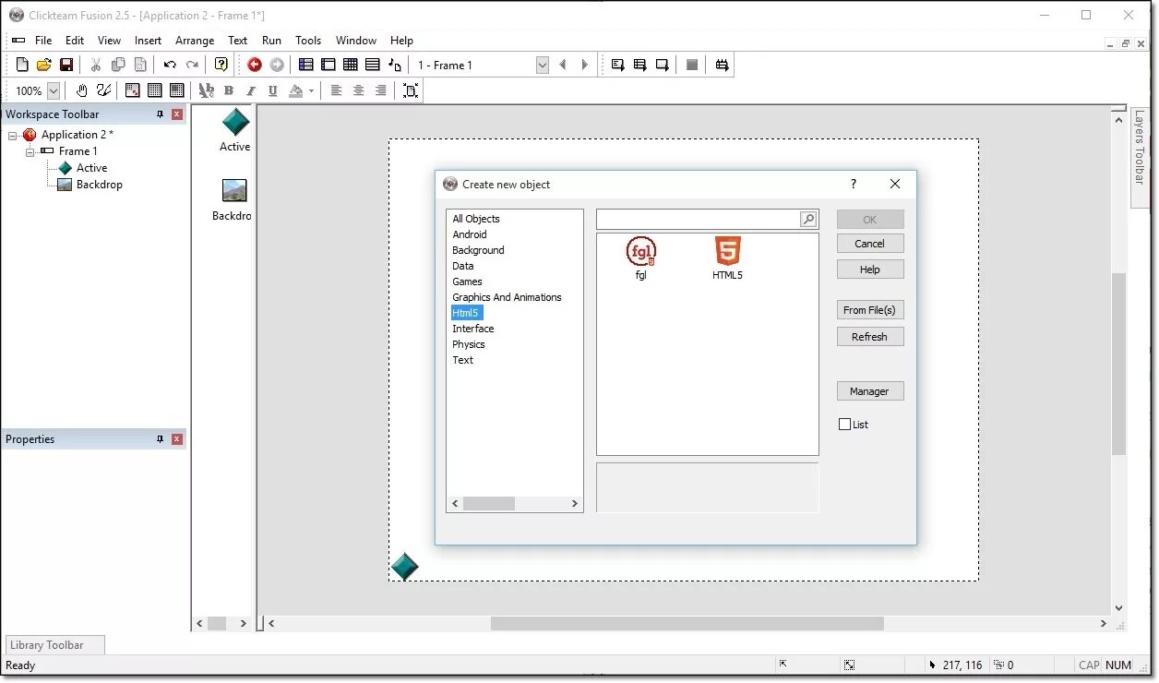Screen dimensions: 1159x683
Task: Click the Paste icon in toolbar
Action: point(140,65)
